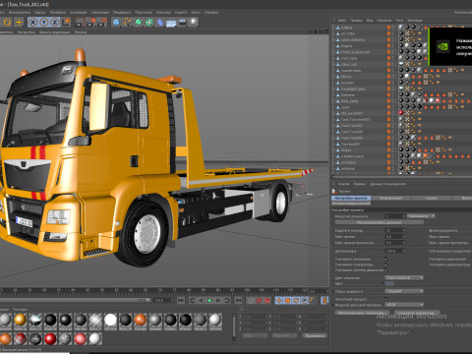Open the Цвет объектов dropdown
This screenshot has height=354, width=472.
[404, 277]
